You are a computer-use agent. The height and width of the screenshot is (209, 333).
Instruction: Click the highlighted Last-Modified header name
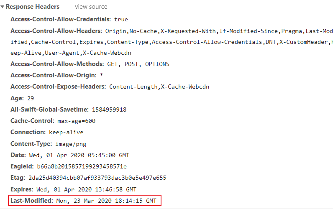coord(32,201)
